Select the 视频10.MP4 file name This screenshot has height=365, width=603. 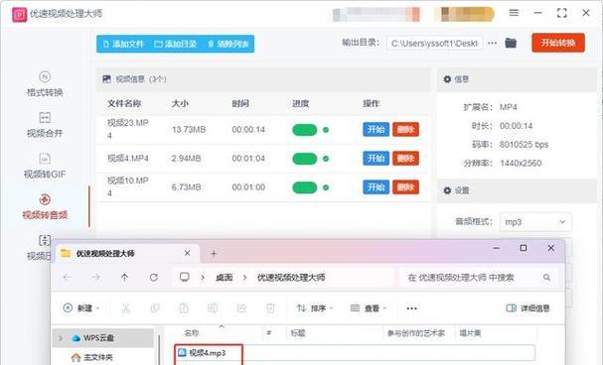click(128, 186)
